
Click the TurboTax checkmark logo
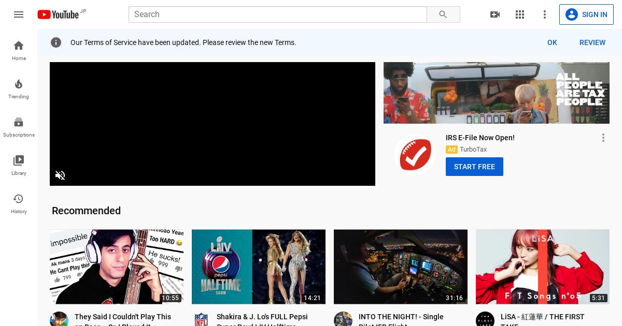[x=415, y=155]
